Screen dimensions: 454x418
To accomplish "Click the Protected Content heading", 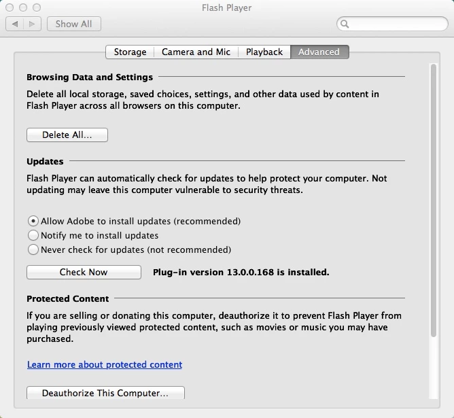I will coord(68,298).
